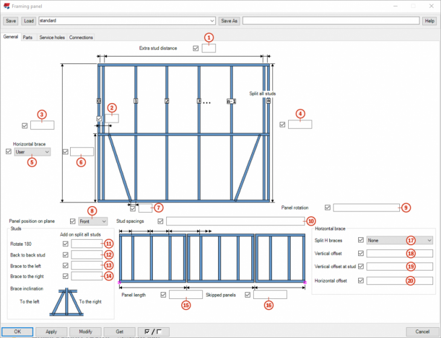
Task: Toggle the Horizontal brace User checkbox
Action: [8, 151]
